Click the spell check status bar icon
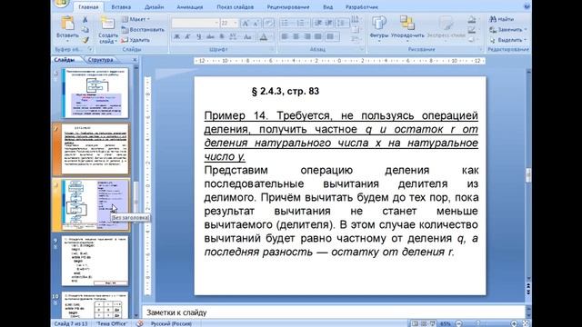The image size is (582, 327). (x=139, y=323)
